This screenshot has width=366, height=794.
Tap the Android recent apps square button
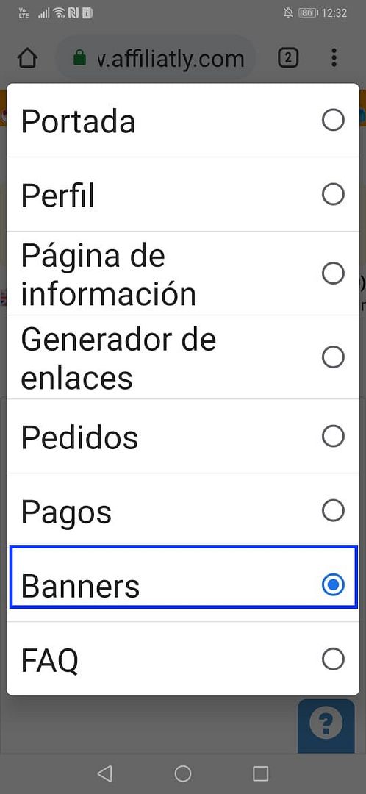(x=260, y=773)
